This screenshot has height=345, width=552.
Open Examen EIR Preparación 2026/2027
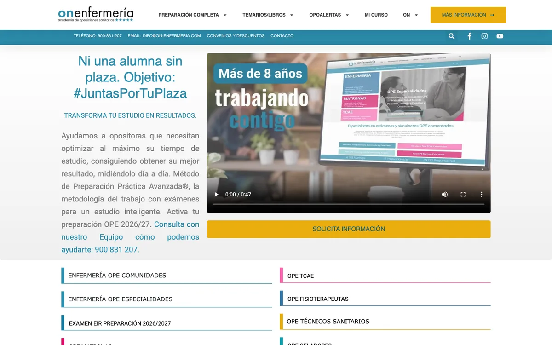pos(167,323)
